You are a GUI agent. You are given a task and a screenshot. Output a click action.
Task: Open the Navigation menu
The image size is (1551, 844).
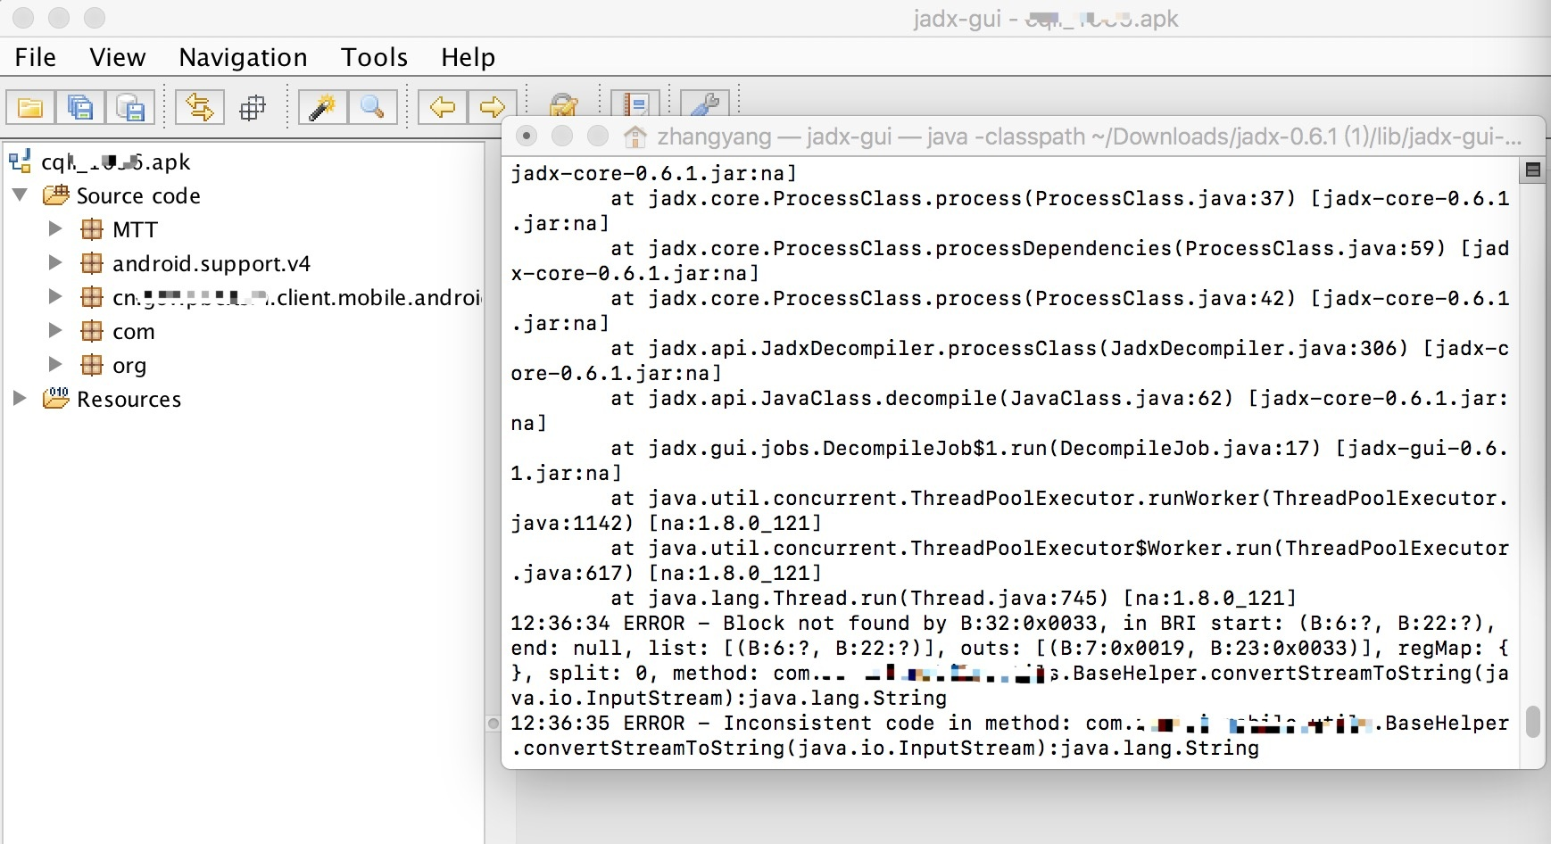pos(243,57)
